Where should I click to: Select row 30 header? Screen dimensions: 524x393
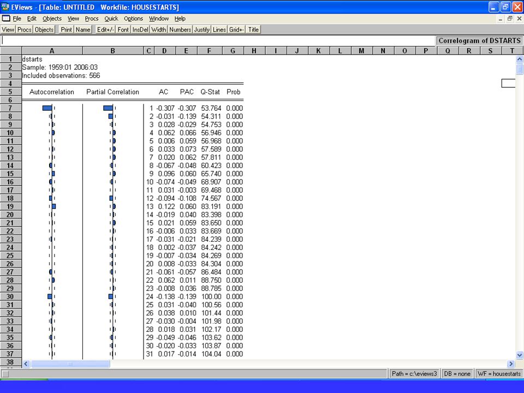click(10, 296)
